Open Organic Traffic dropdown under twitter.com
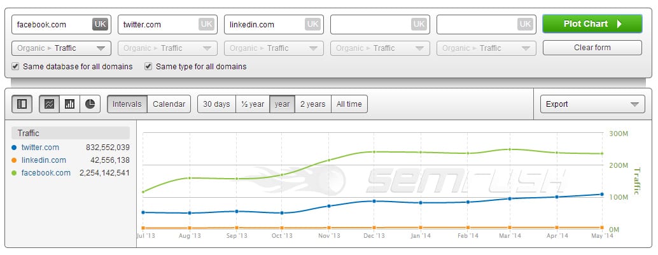This screenshot has height=255, width=658. point(167,48)
